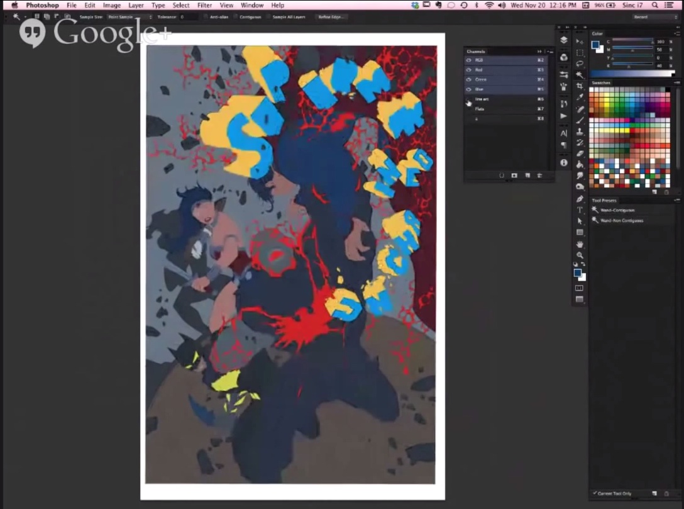Select the Pen tool
This screenshot has width=684, height=509.
coord(580,199)
